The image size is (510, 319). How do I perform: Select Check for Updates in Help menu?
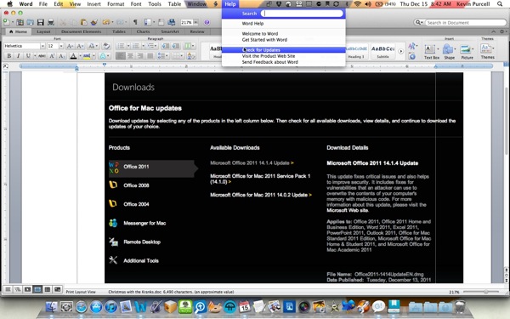pyautogui.click(x=284, y=50)
